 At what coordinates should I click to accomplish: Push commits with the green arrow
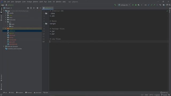pyautogui.click(x=154, y=5)
